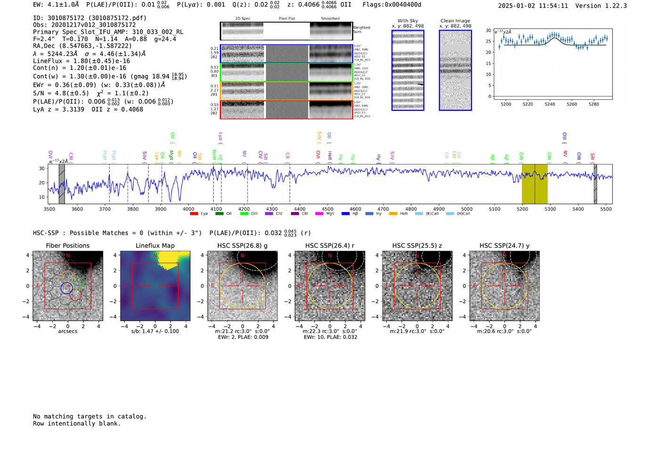Pick the magenta MgII legend swatch
This screenshot has width=660, height=449.
tap(320, 214)
